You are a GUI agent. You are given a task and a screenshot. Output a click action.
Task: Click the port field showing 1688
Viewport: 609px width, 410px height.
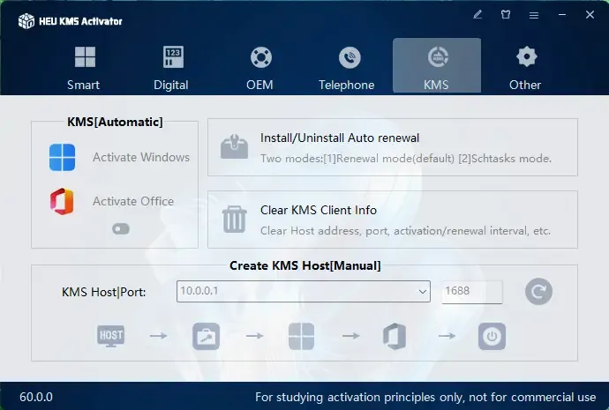pyautogui.click(x=472, y=292)
